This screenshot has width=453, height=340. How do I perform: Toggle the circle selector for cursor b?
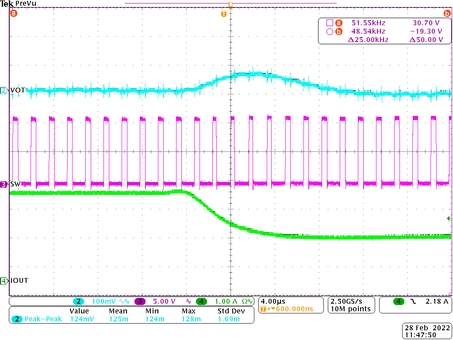click(x=330, y=31)
